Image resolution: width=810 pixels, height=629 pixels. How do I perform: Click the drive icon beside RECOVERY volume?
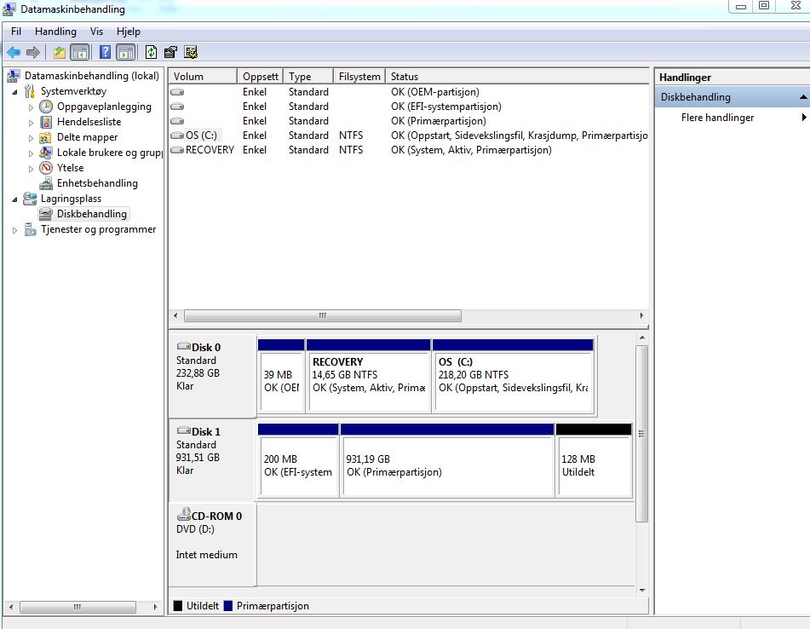(x=177, y=150)
